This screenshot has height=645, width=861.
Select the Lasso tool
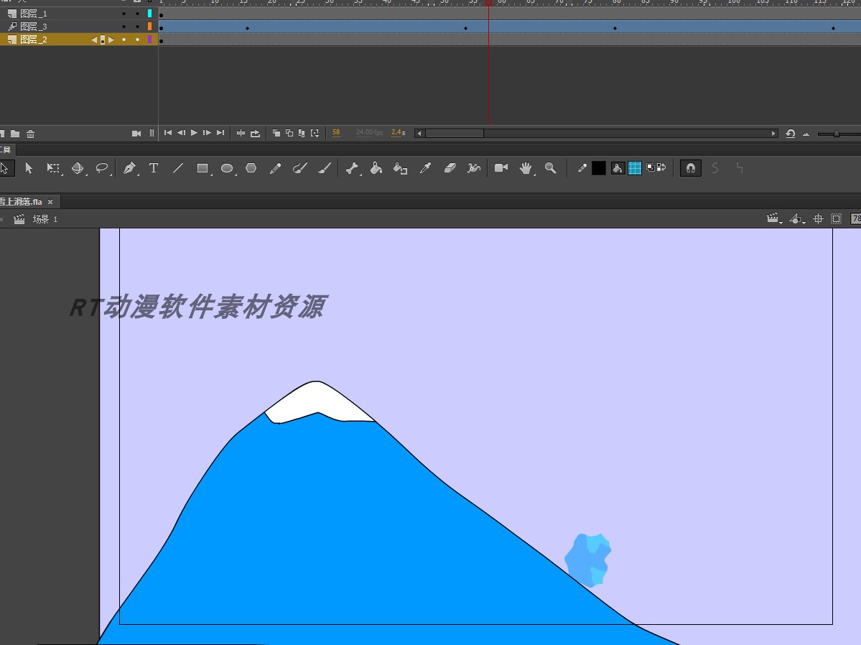point(101,168)
